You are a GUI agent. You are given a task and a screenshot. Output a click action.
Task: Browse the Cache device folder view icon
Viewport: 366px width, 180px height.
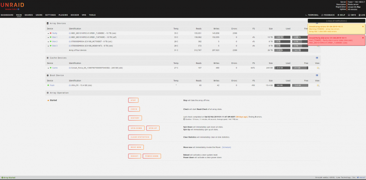point(318,68)
